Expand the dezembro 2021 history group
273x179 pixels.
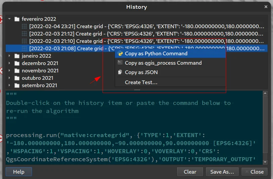[x=10, y=63]
